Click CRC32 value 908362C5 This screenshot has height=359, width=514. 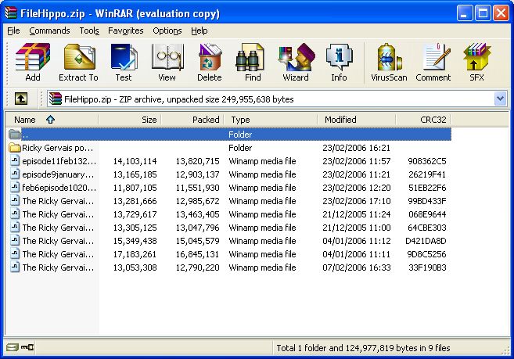(427, 161)
